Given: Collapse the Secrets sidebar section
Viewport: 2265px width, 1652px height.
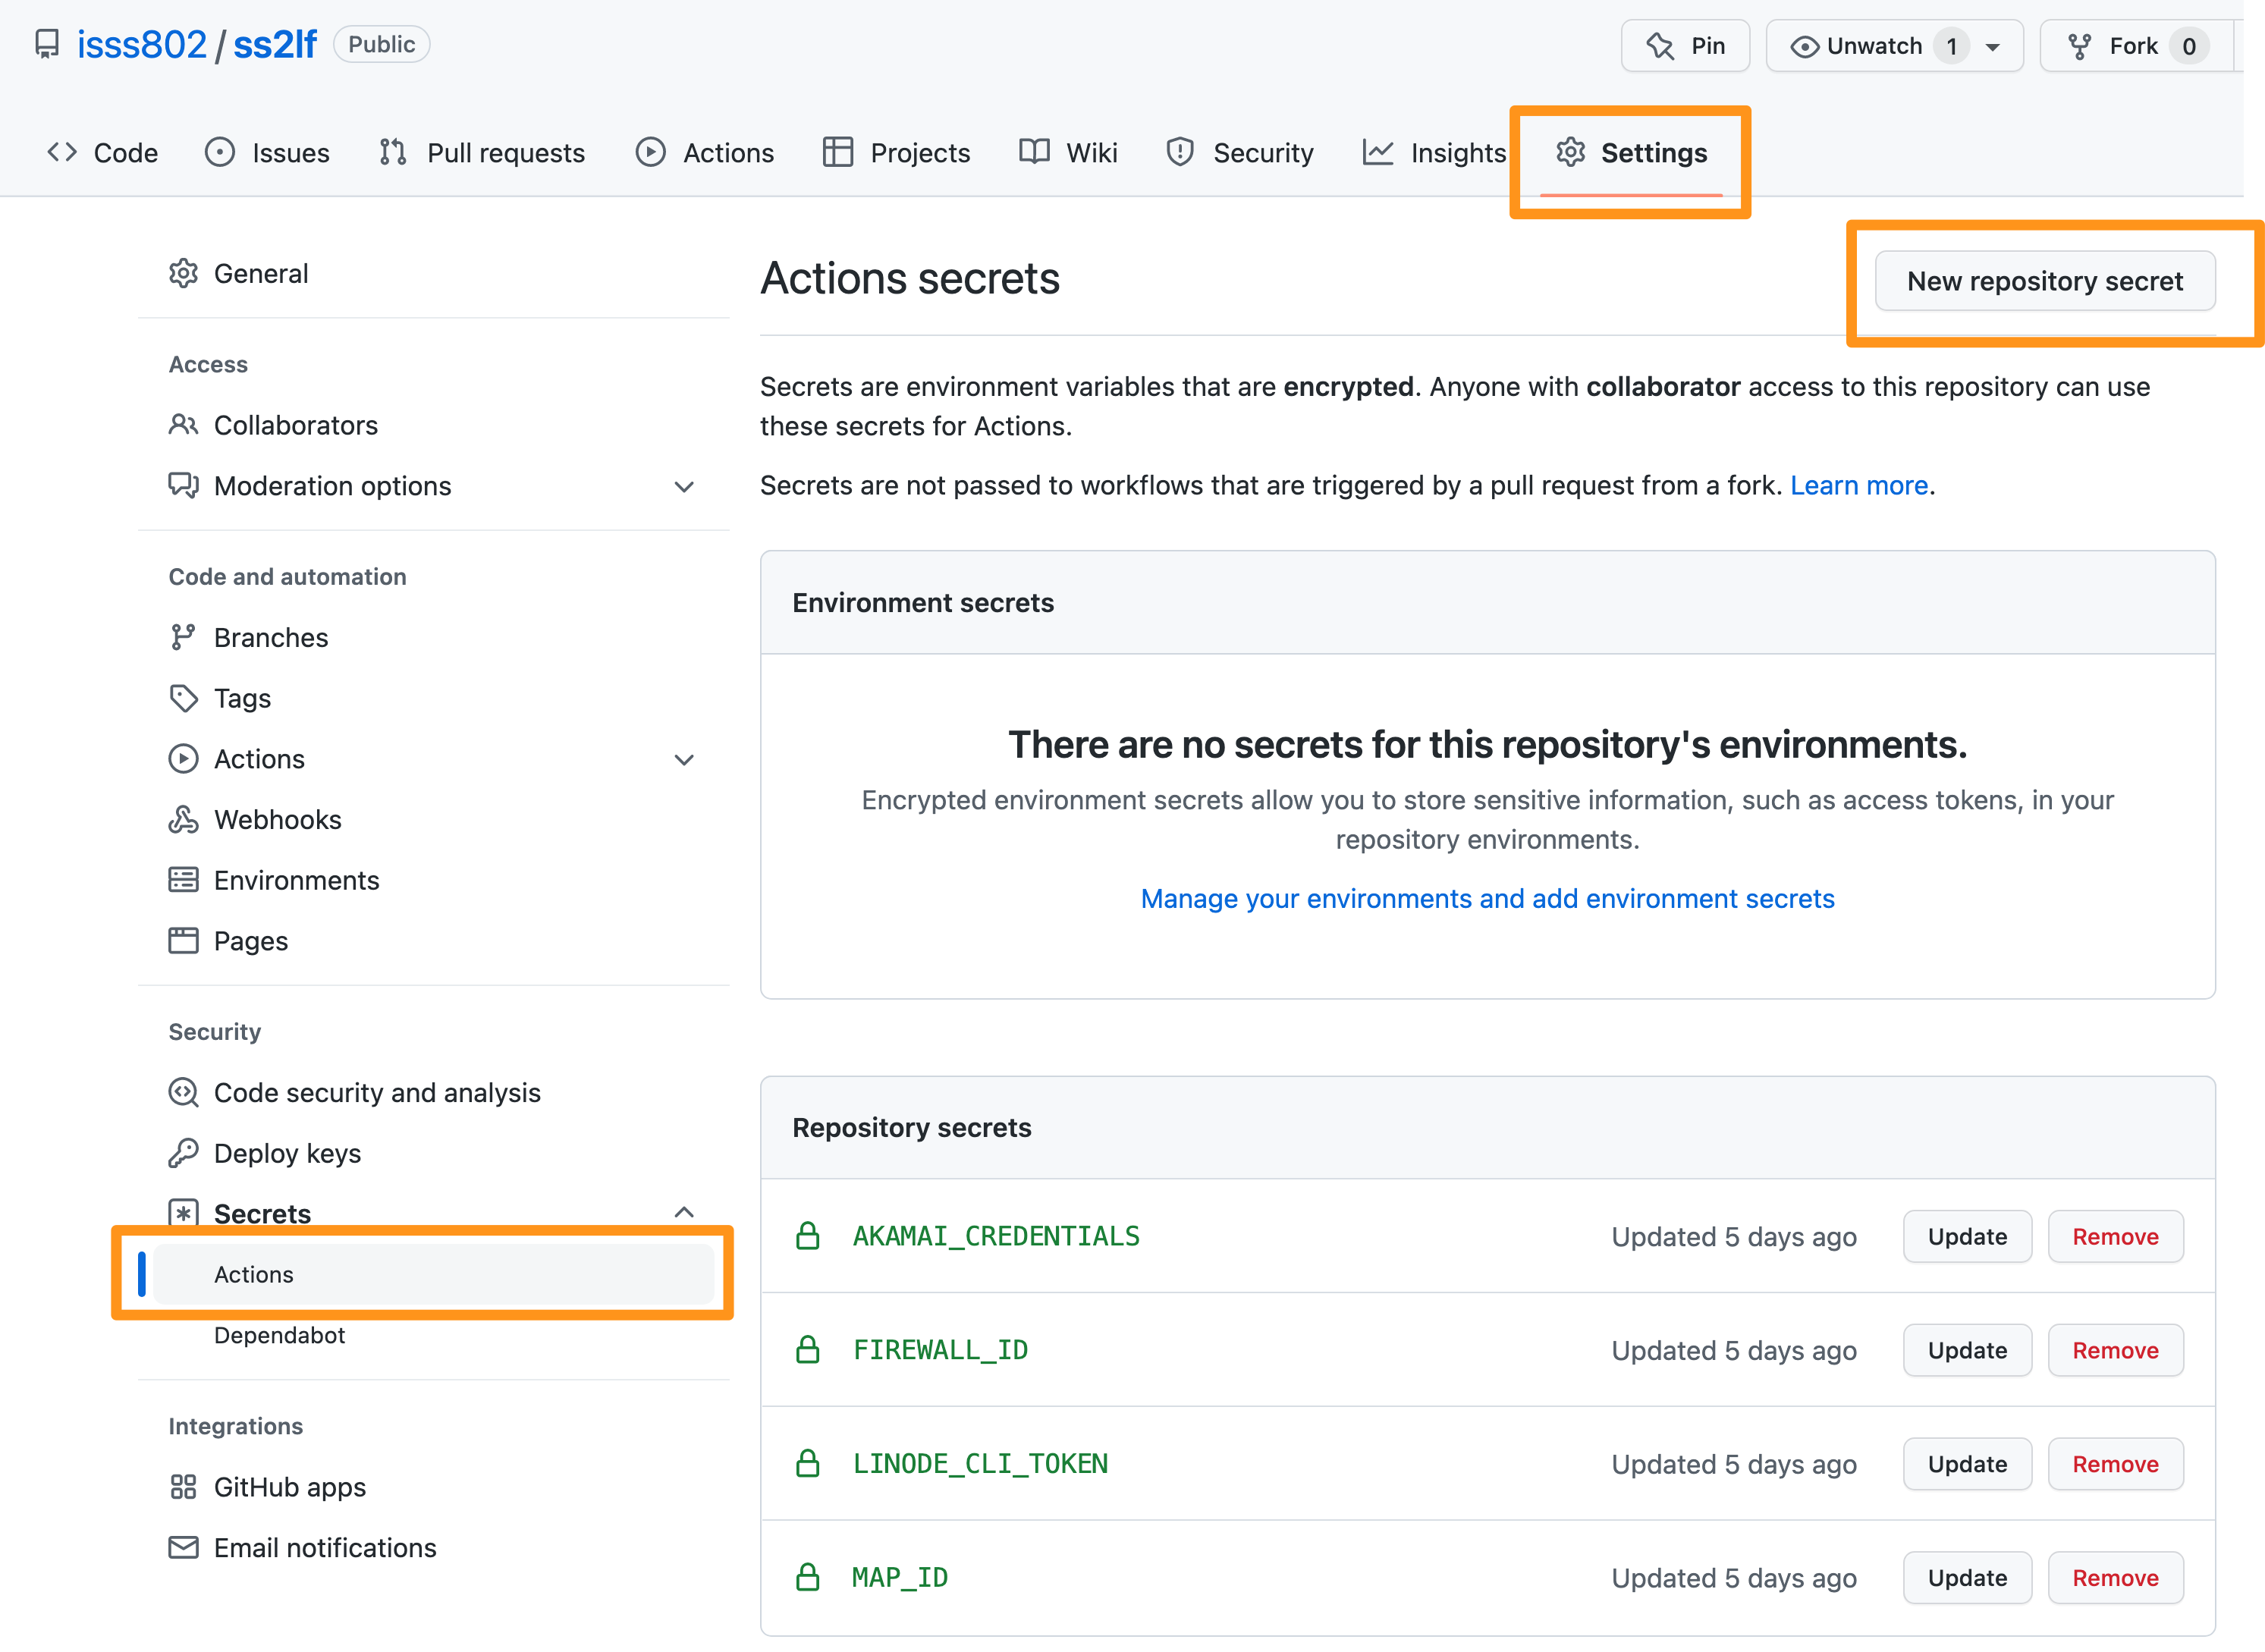Looking at the screenshot, I should point(684,1212).
